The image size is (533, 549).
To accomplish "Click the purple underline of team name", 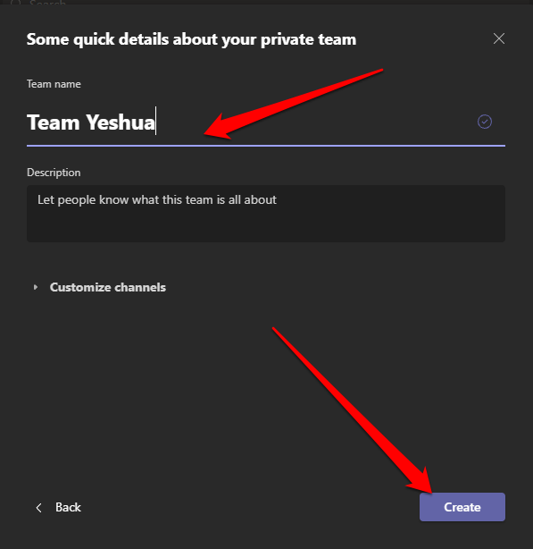I will (266, 146).
